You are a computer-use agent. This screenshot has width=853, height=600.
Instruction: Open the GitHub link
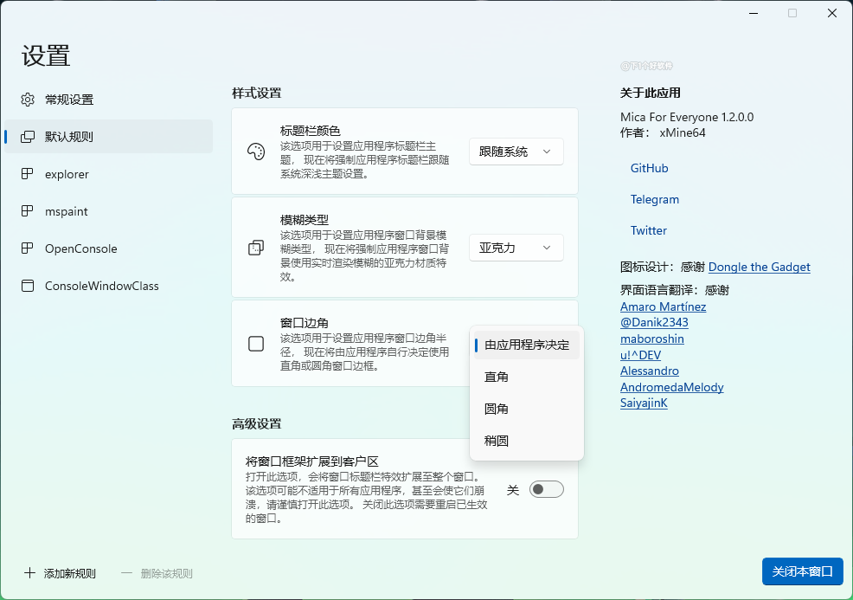649,168
